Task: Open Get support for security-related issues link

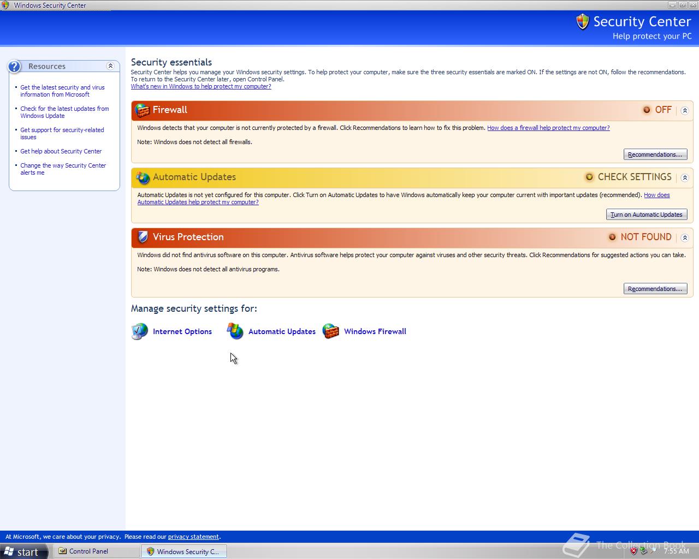Action: [62, 133]
